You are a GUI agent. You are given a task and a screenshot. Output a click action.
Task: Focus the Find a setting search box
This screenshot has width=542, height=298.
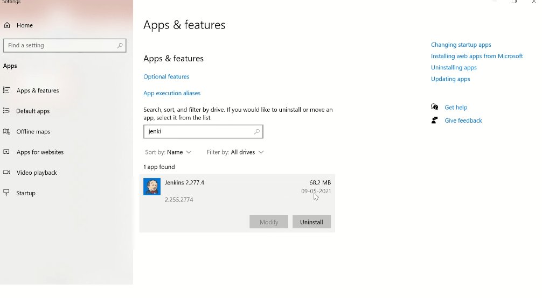[59, 46]
